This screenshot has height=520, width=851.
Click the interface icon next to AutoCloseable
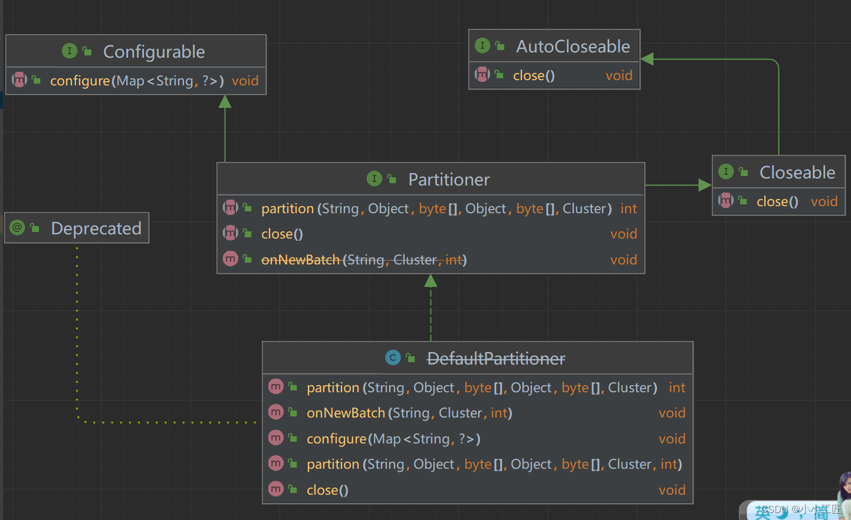482,46
